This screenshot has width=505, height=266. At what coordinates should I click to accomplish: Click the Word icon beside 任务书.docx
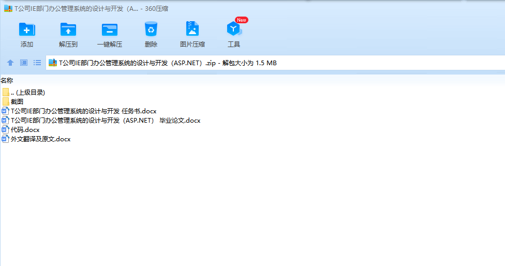pyautogui.click(x=5, y=111)
